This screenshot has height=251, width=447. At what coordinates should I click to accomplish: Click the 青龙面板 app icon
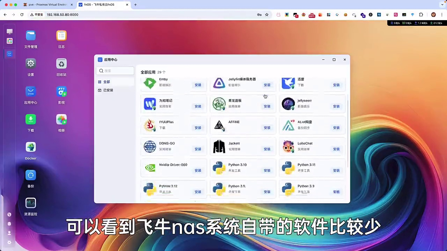219,104
